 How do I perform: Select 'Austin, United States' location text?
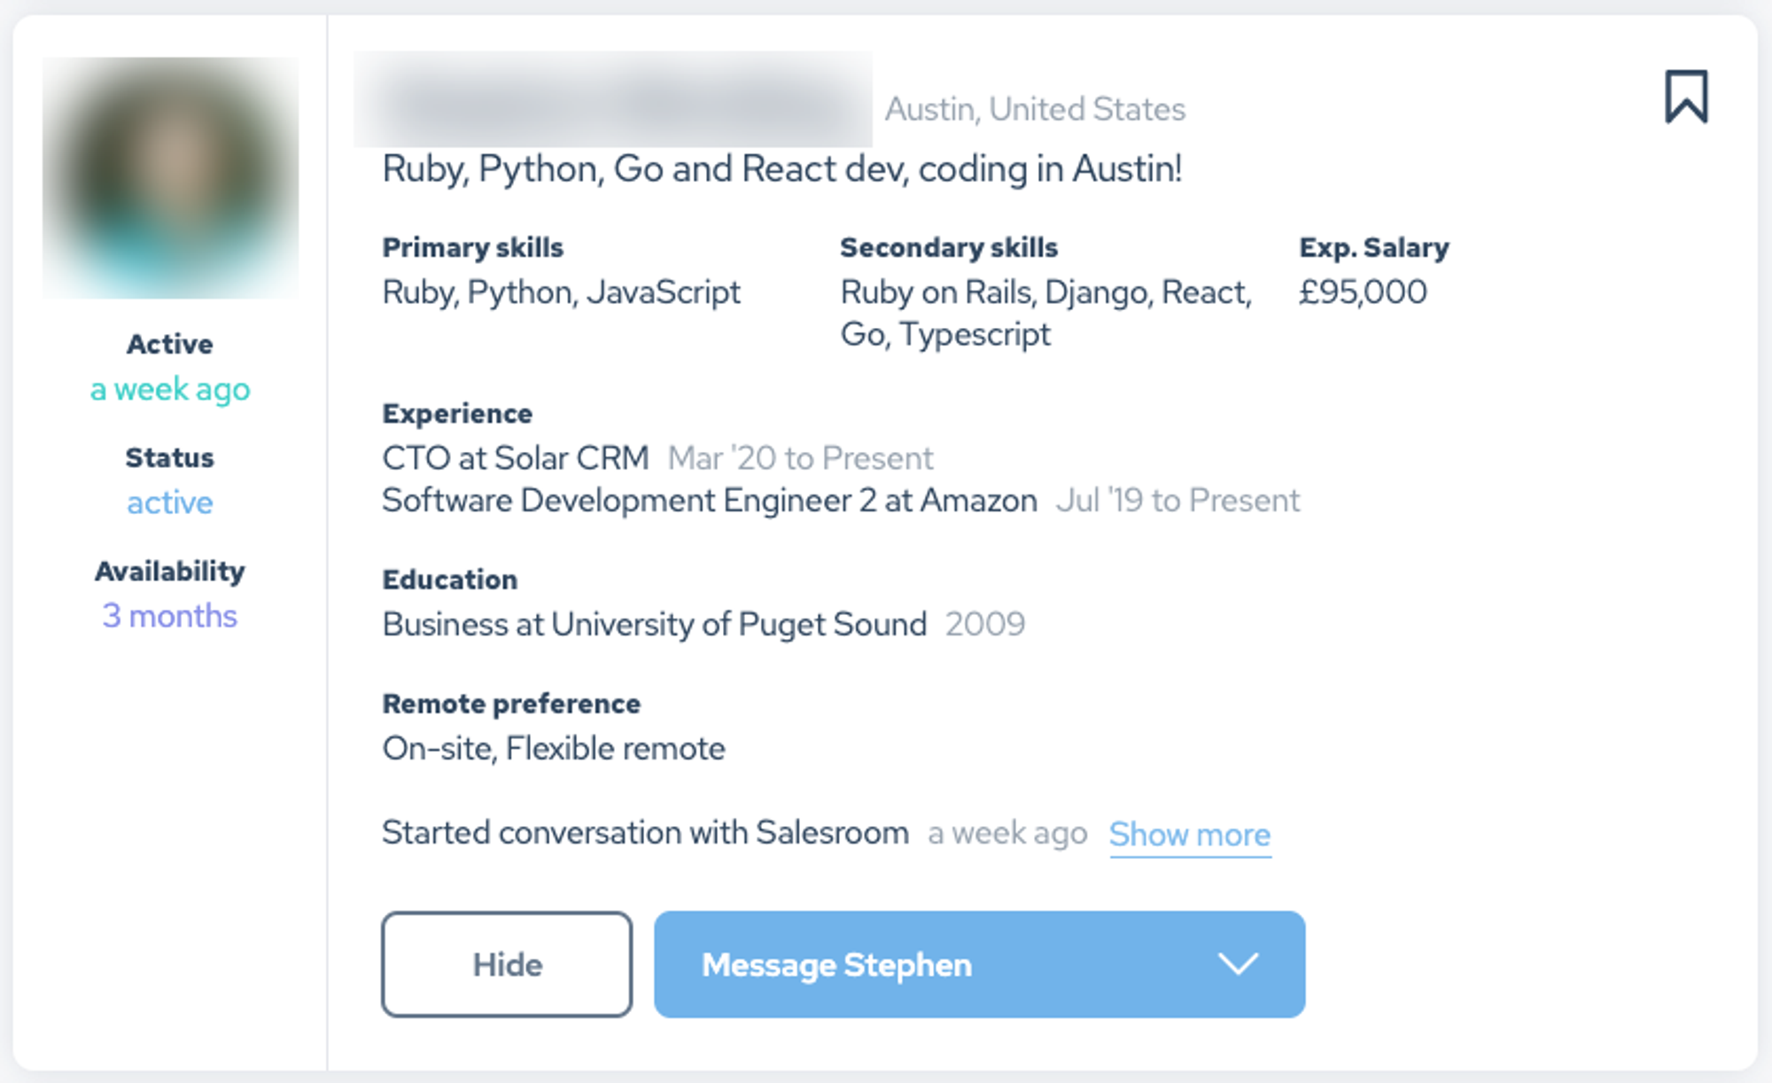1035,109
